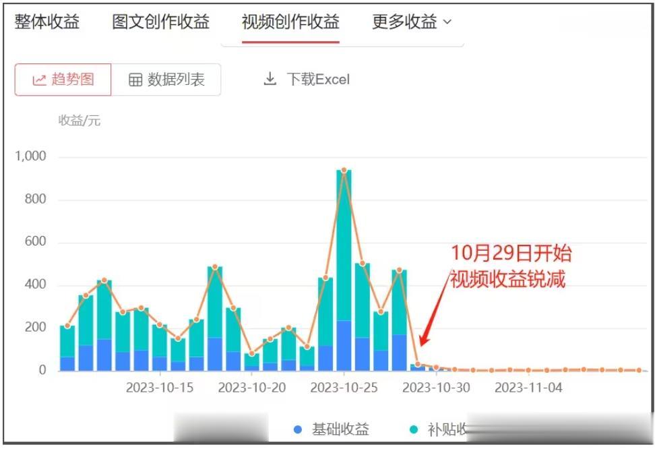Switch to 数据列表 table view
The image size is (655, 449).
click(x=166, y=80)
